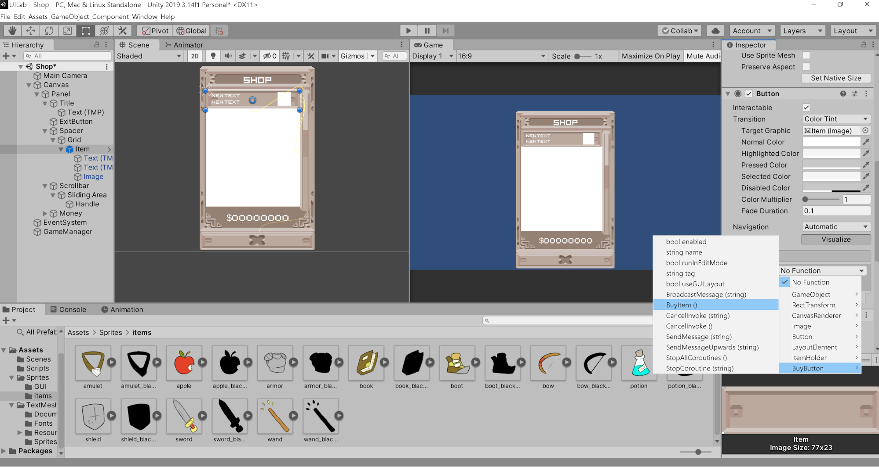Select the Rotate tool
The width and height of the screenshot is (879, 467).
(49, 31)
